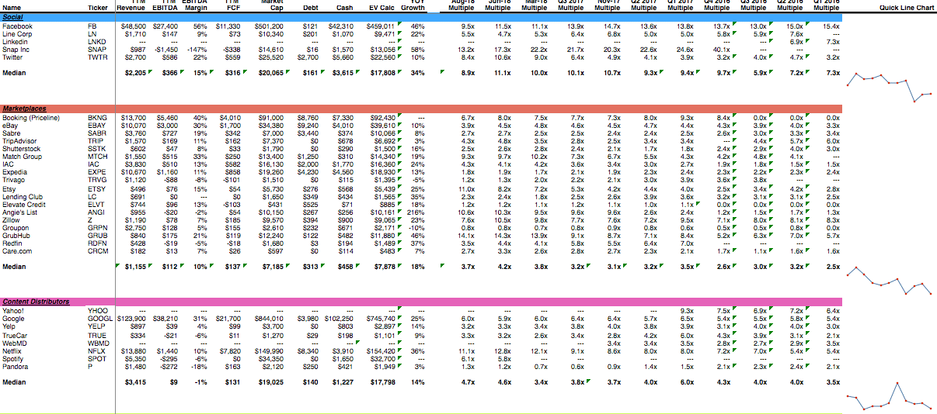Click the Snap Inc name cell

[x=16, y=50]
